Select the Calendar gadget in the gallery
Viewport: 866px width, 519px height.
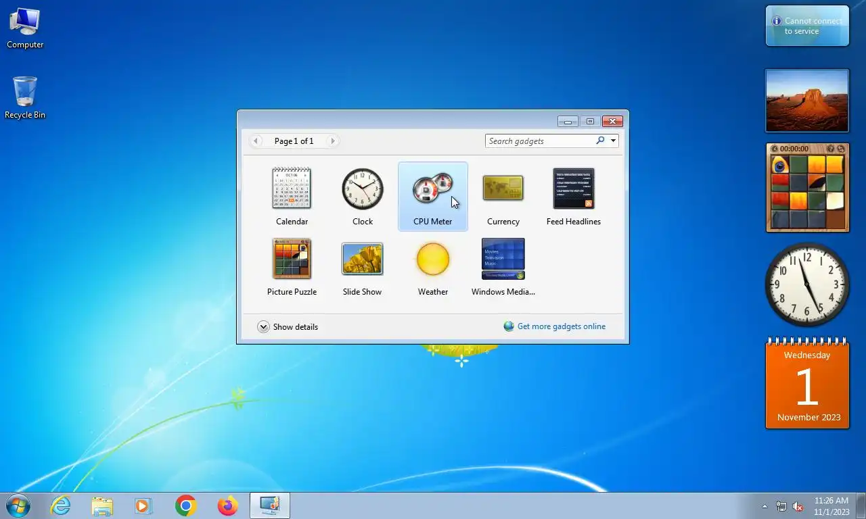[292, 197]
